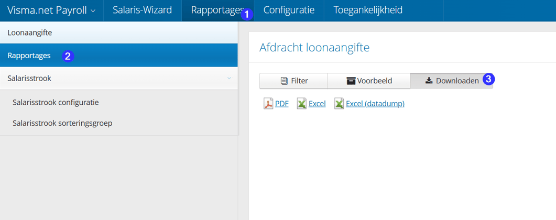Click the Excel datadump spreadsheet icon
Viewport: 556px width, 220px height.
[x=339, y=104]
